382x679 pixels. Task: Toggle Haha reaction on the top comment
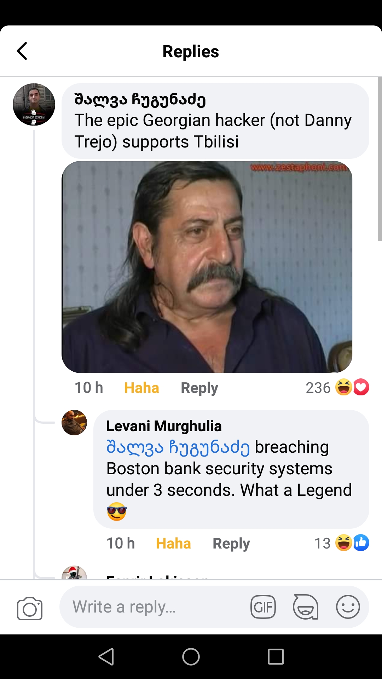(x=141, y=388)
